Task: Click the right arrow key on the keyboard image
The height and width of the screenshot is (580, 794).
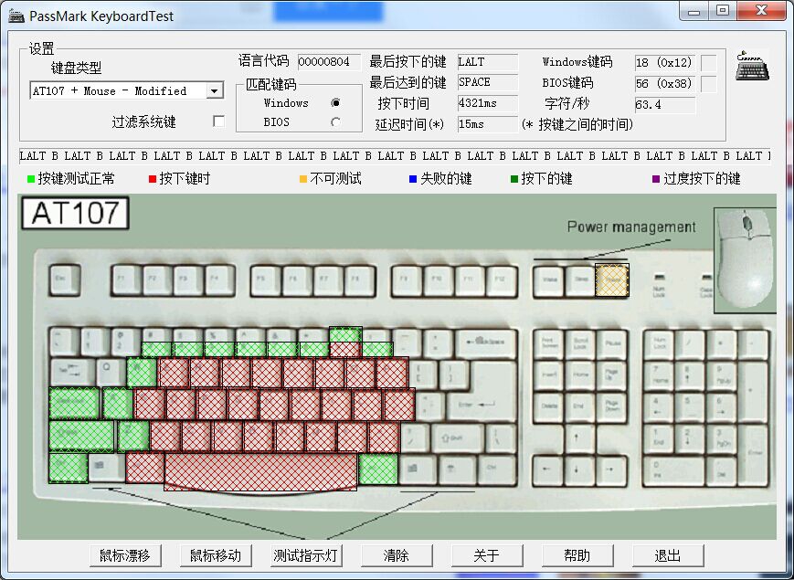Action: coord(611,470)
